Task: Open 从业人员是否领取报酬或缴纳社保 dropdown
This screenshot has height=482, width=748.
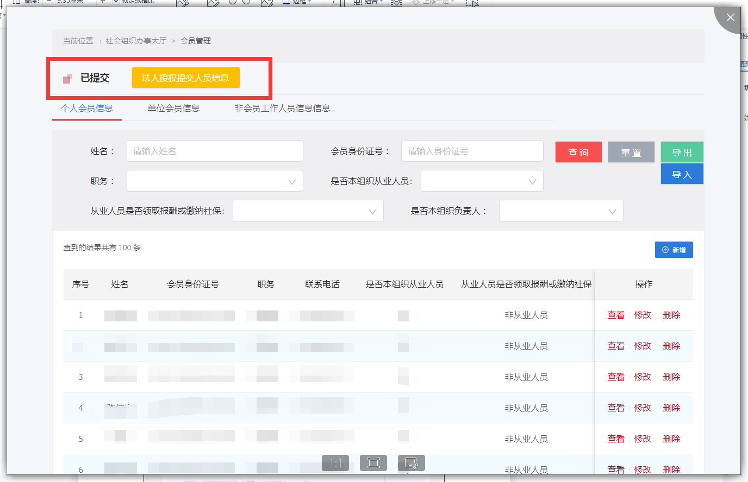Action: (308, 211)
